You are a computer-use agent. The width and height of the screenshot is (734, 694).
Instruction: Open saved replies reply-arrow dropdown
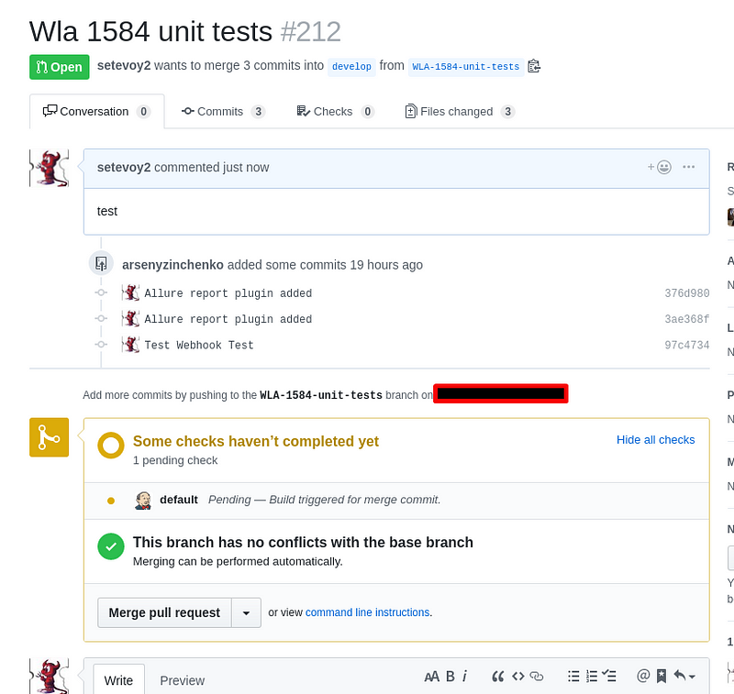(684, 677)
